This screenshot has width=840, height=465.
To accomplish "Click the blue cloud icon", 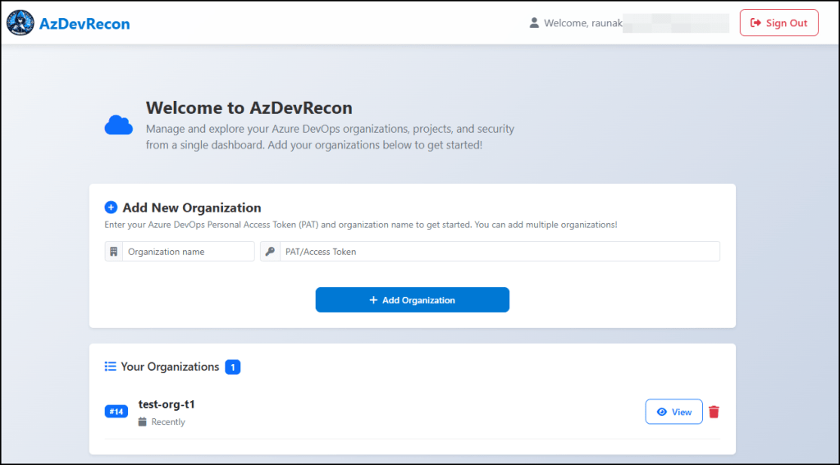I will coord(118,125).
